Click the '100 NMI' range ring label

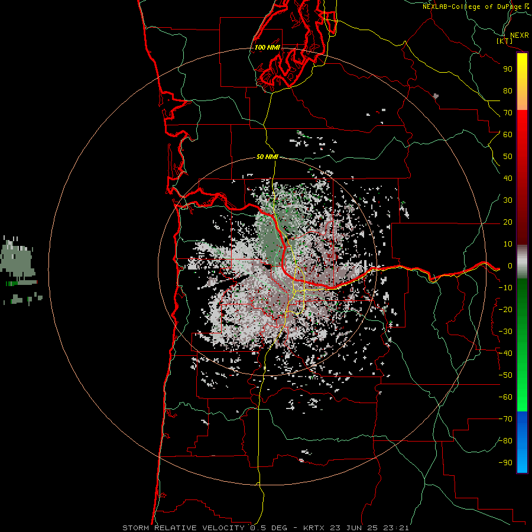[x=267, y=47]
